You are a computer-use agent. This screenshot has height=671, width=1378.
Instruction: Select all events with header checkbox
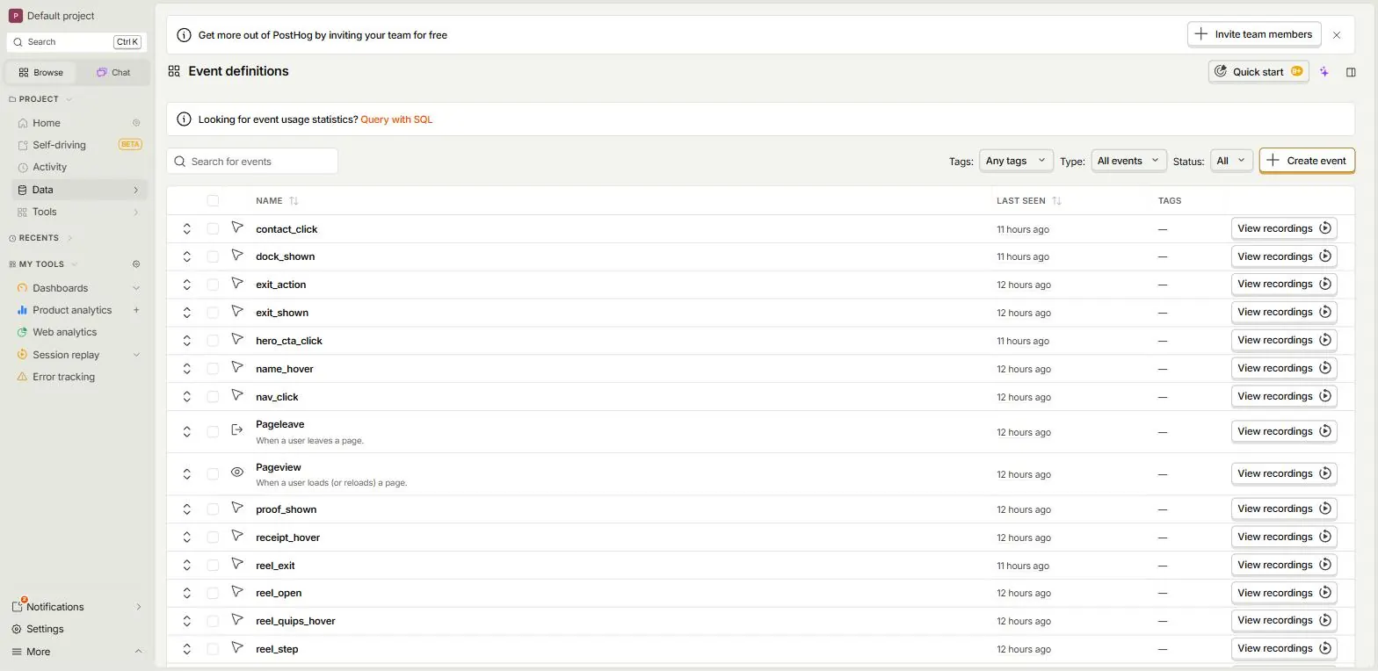[213, 201]
